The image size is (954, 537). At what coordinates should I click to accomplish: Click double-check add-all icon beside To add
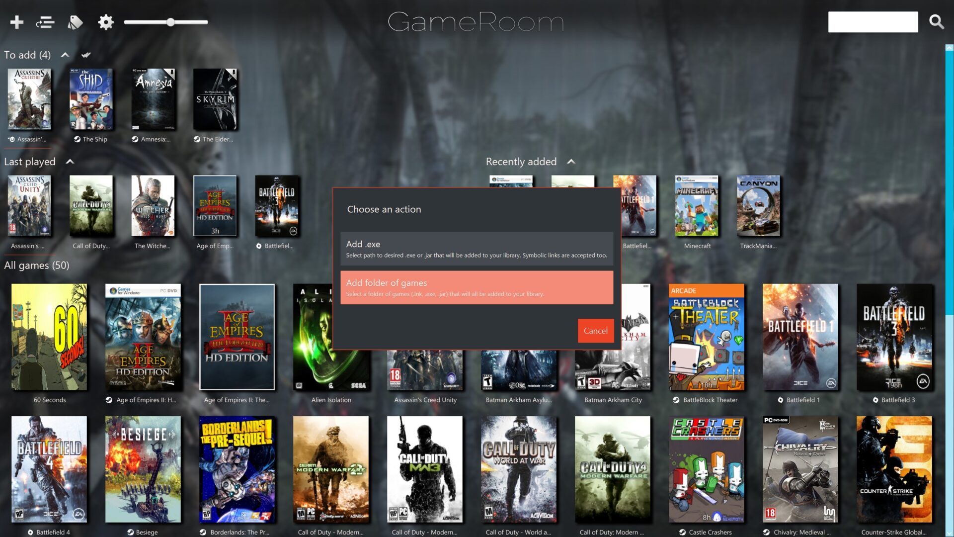(86, 55)
